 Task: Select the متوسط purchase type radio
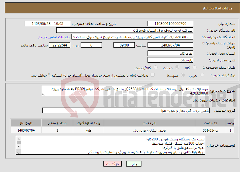[x=183, y=75]
